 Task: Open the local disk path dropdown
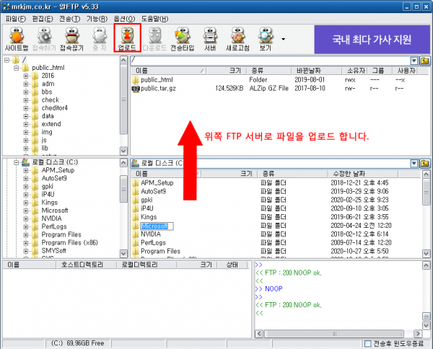(414, 164)
